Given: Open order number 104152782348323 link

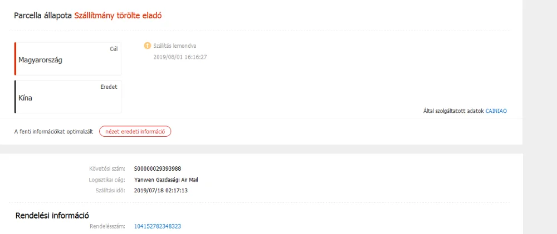Looking at the screenshot, I should pyautogui.click(x=158, y=226).
